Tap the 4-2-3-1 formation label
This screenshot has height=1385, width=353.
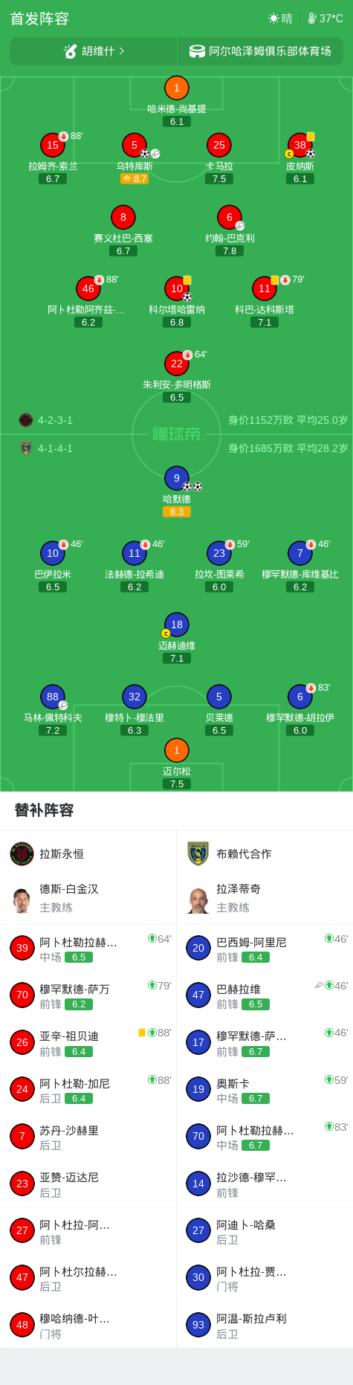[x=55, y=420]
